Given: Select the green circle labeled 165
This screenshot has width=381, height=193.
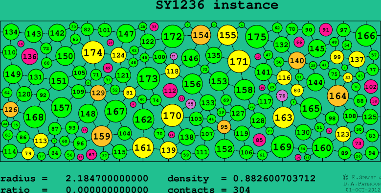Looking at the screenshot, I should tap(311, 108).
